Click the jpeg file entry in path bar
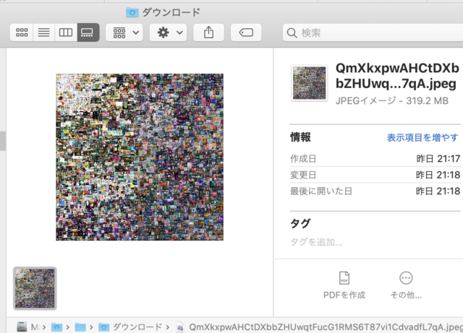The width and height of the screenshot is (463, 333). pyautogui.click(x=320, y=326)
